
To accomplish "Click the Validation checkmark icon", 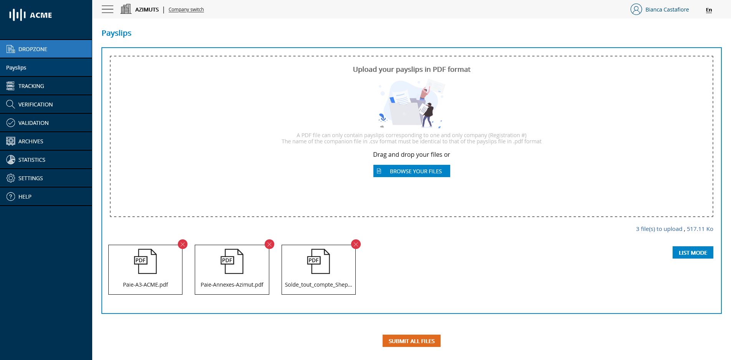I will [x=10, y=123].
